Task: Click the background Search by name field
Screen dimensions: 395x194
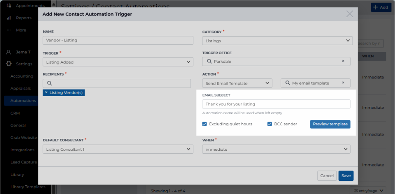Action: pos(371,44)
